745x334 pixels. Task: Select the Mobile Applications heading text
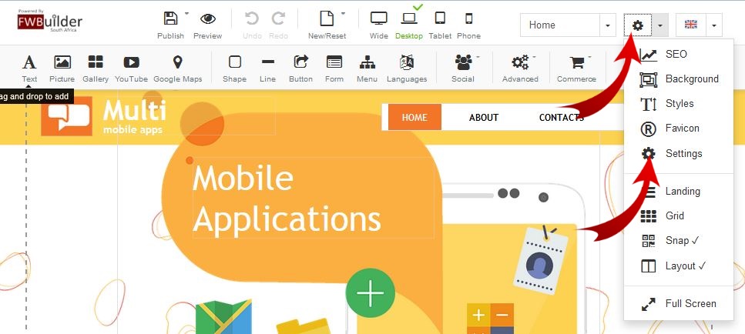pyautogui.click(x=287, y=199)
